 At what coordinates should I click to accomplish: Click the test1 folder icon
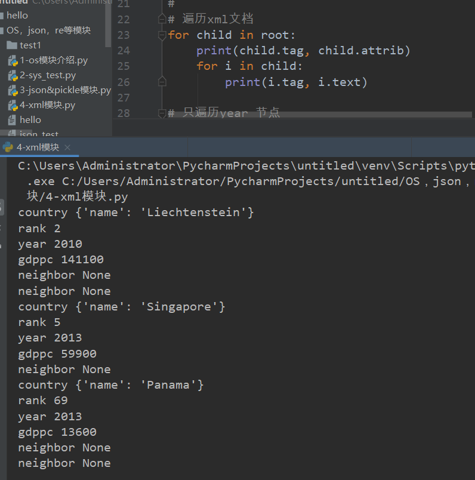click(x=11, y=45)
